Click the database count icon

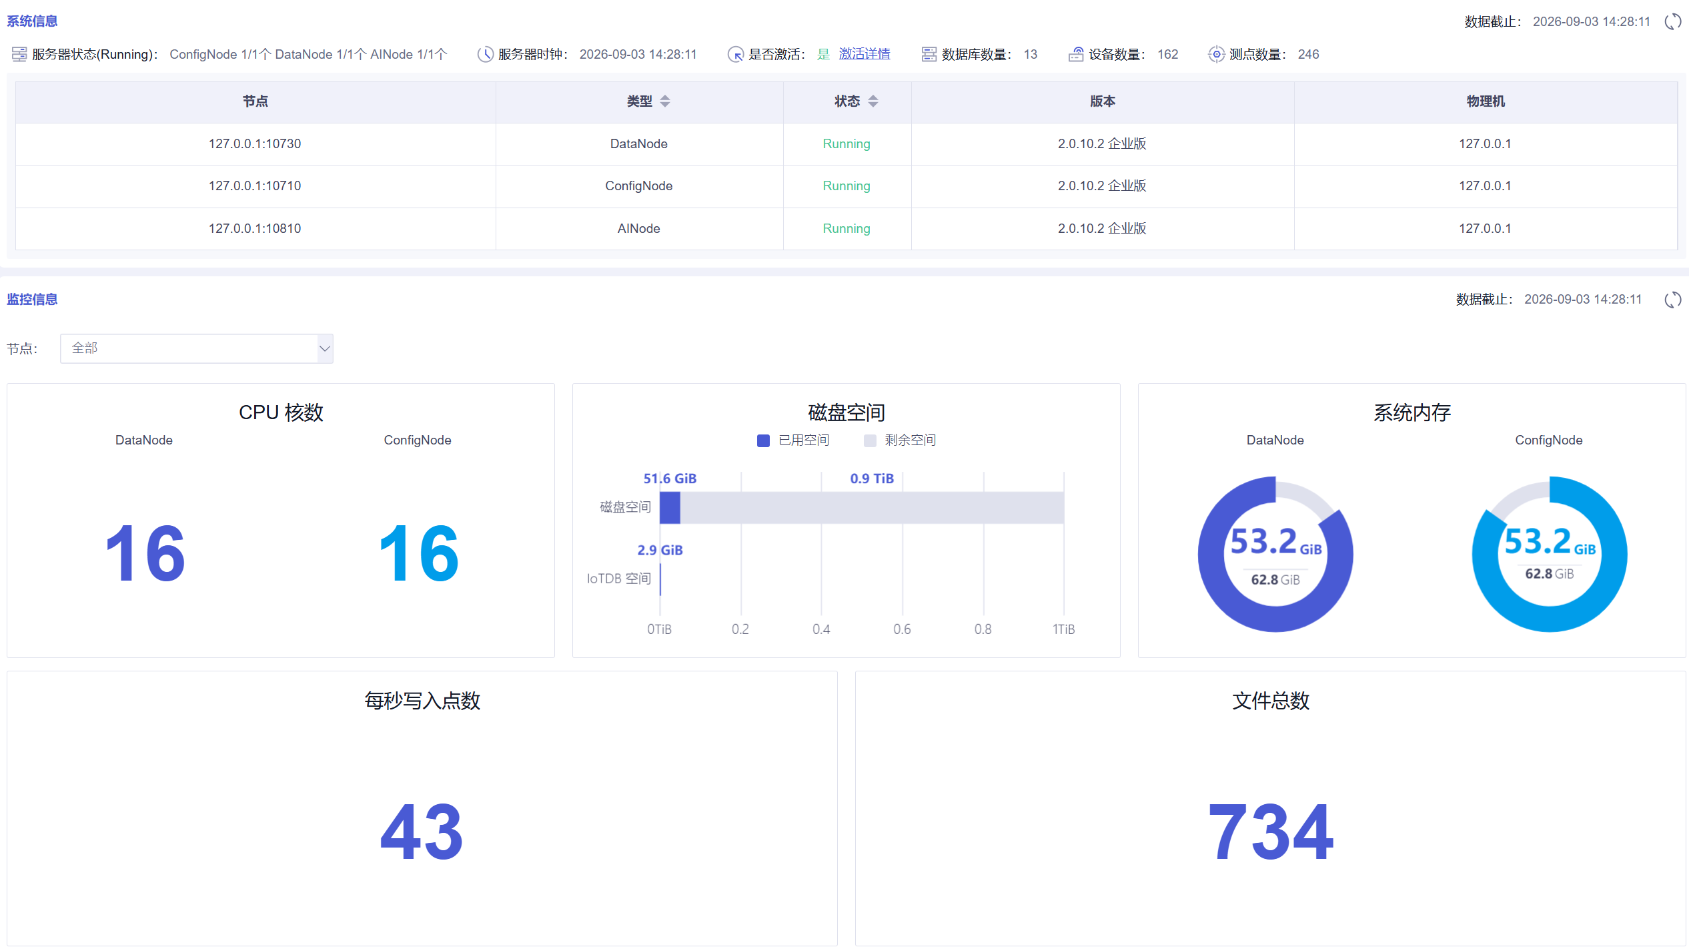[929, 54]
